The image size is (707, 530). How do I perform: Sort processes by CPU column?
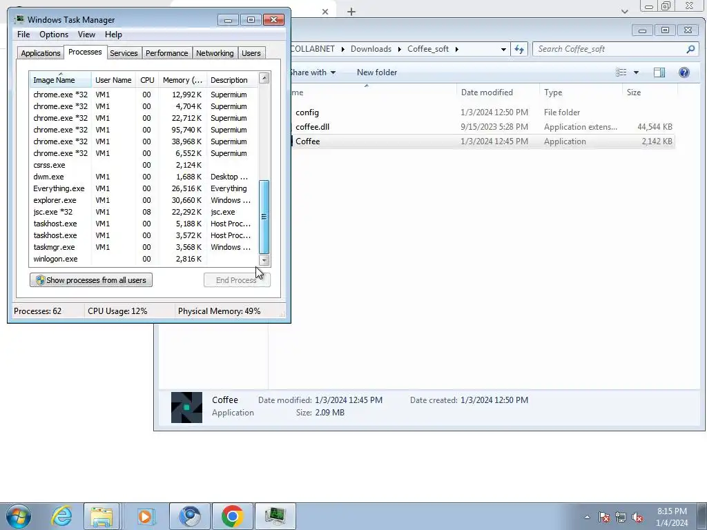147,80
